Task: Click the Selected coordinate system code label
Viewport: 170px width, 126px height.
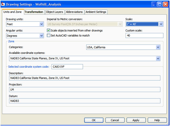Action: [29, 67]
